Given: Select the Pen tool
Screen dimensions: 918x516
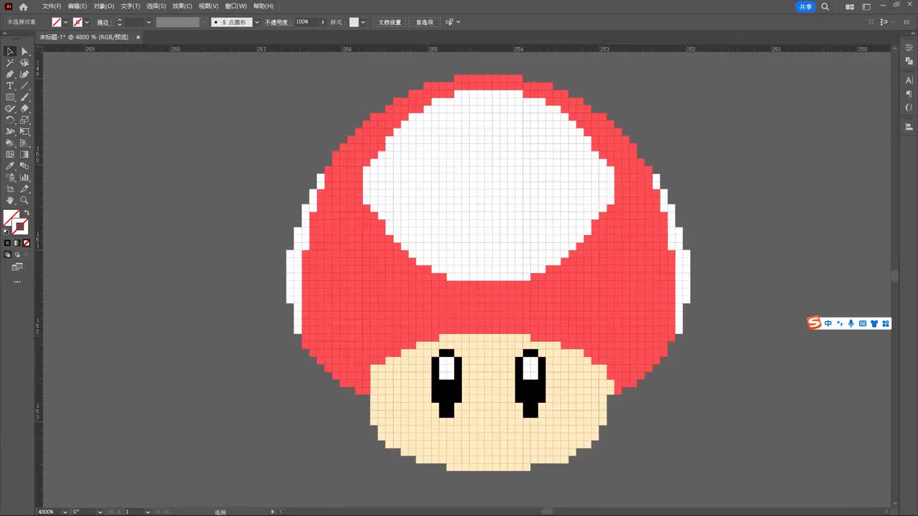Looking at the screenshot, I should 10,75.
